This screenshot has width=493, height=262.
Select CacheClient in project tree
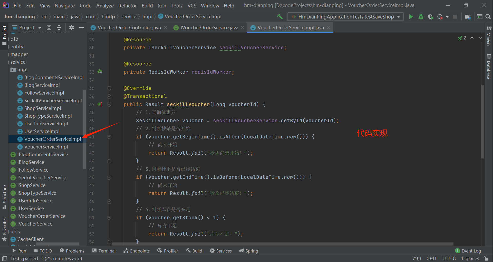pos(30,239)
